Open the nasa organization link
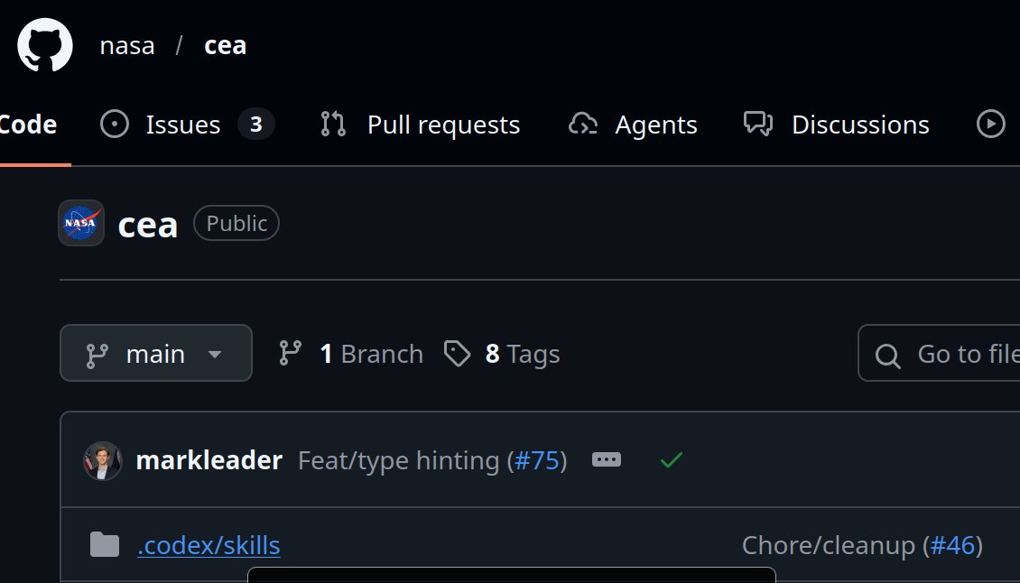Viewport: 1020px width, 583px height. (127, 45)
